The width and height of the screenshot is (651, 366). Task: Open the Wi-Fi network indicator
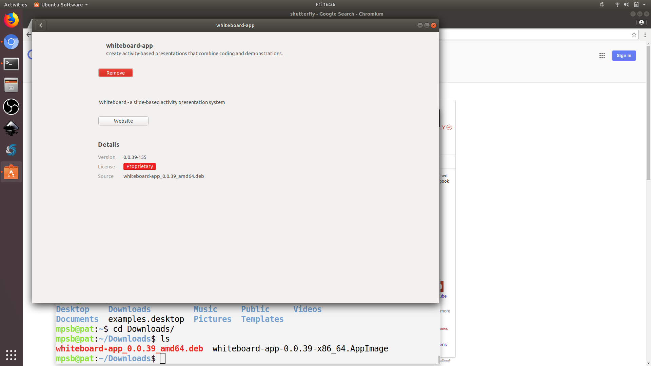click(x=617, y=4)
